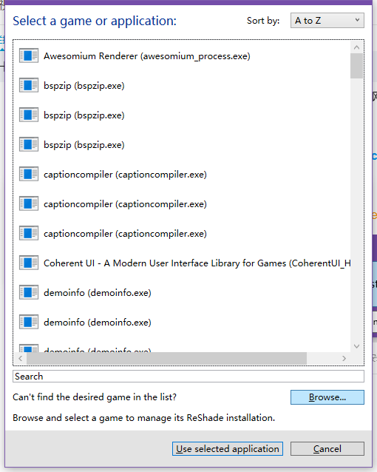Focus the Search input field

188,377
